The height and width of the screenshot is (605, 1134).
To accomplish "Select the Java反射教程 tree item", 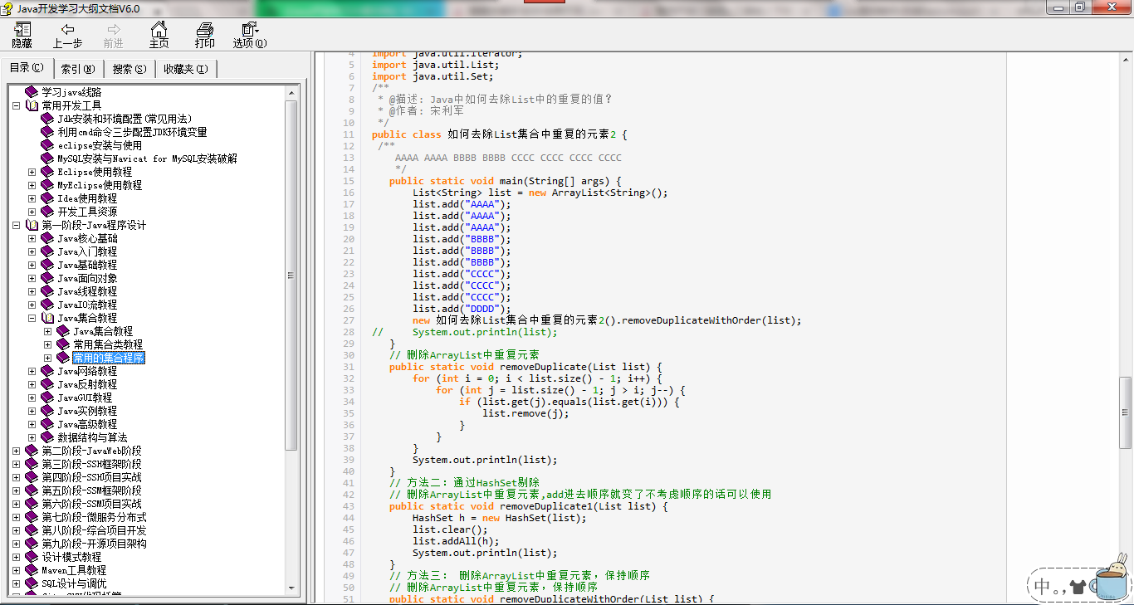I will coord(87,384).
